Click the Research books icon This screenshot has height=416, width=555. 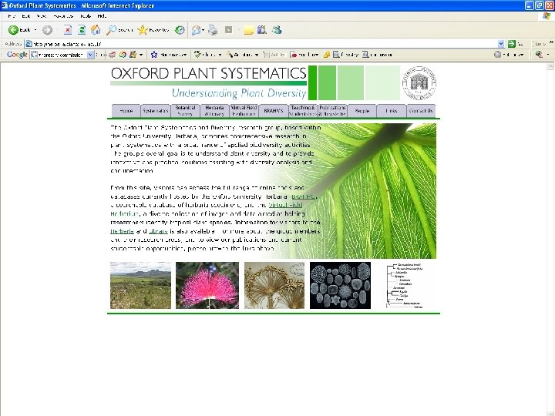point(262,30)
